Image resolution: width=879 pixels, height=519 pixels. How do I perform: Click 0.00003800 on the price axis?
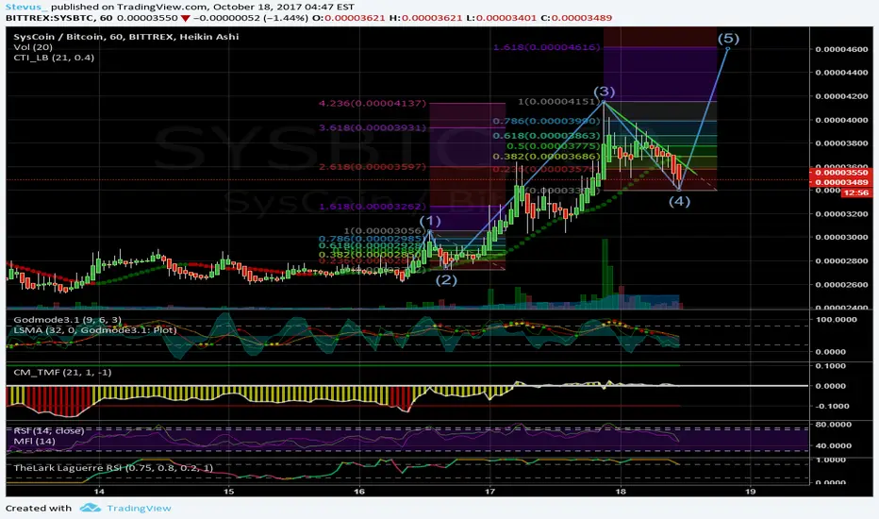[841, 143]
